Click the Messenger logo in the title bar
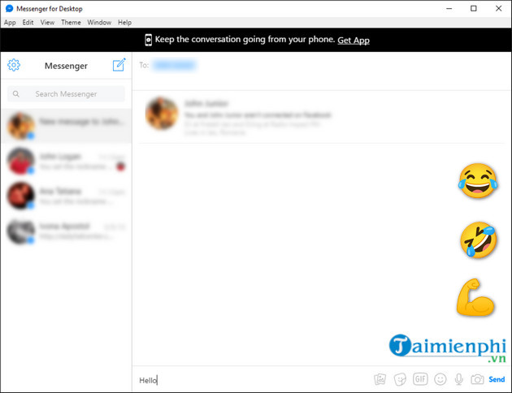This screenshot has height=393, width=512. [9, 8]
